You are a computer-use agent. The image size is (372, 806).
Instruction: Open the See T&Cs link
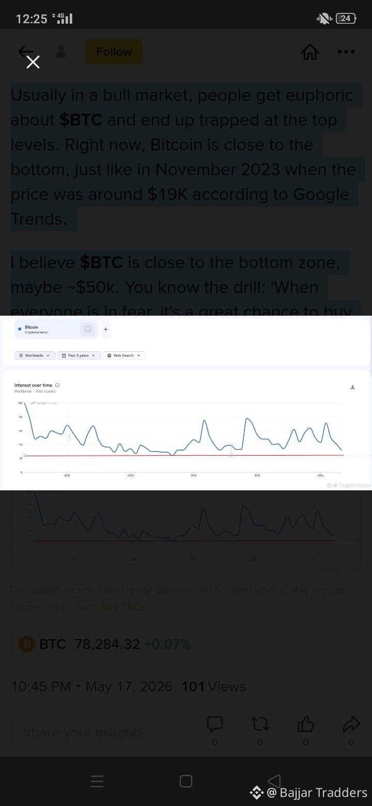124,607
